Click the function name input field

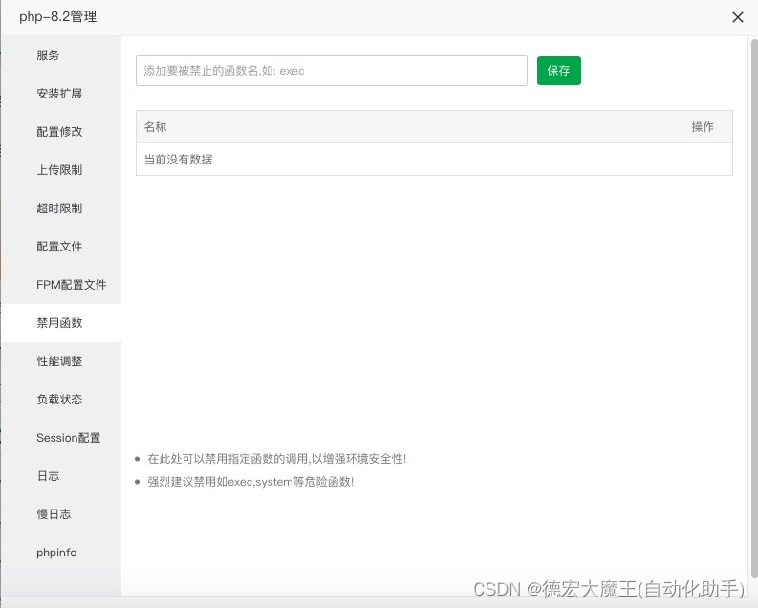[331, 71]
